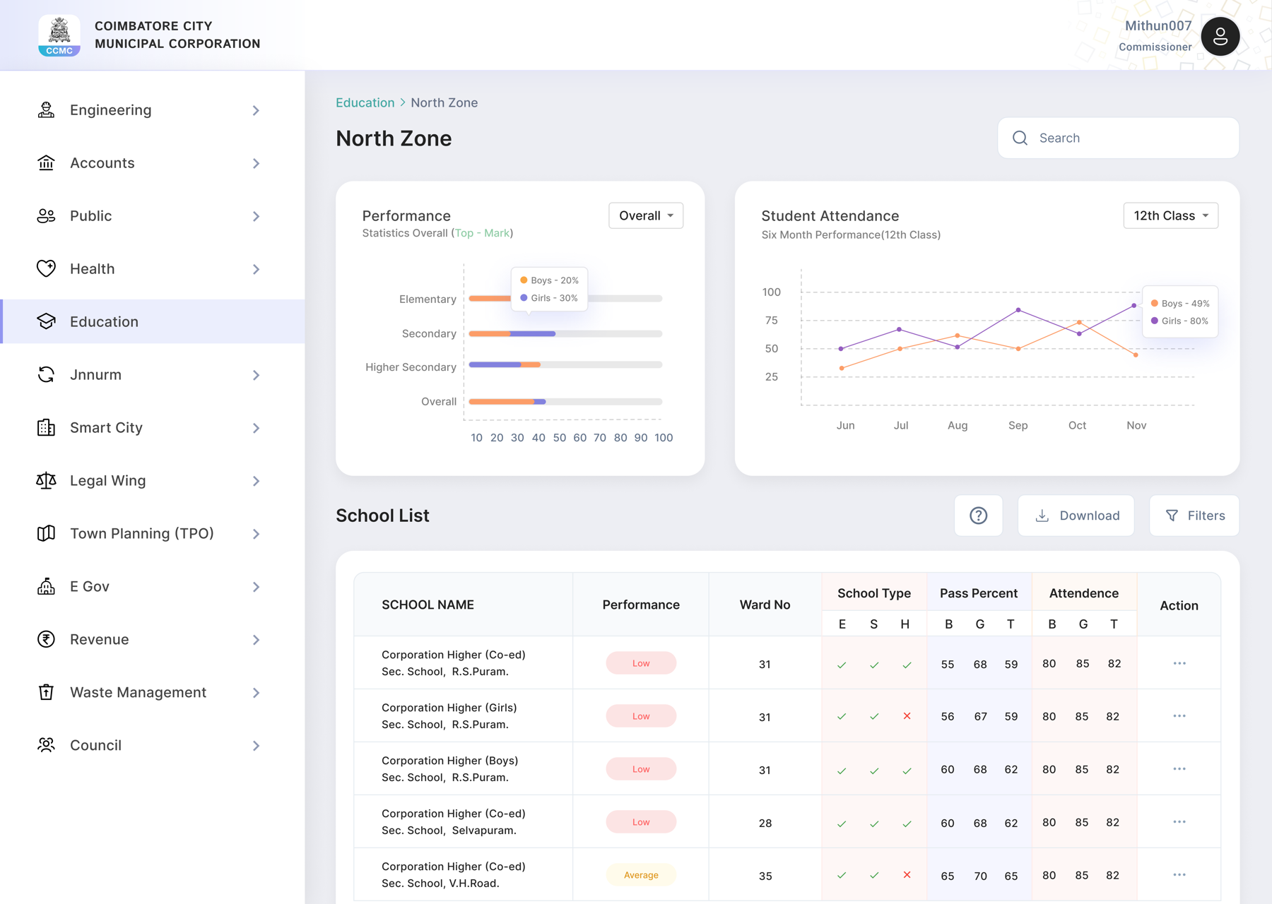Click the Corporation Higher (Girls) school name
1272x904 pixels.
(x=449, y=716)
